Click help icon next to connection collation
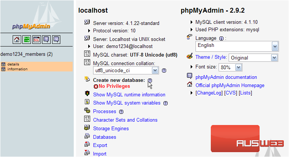 click(164, 70)
